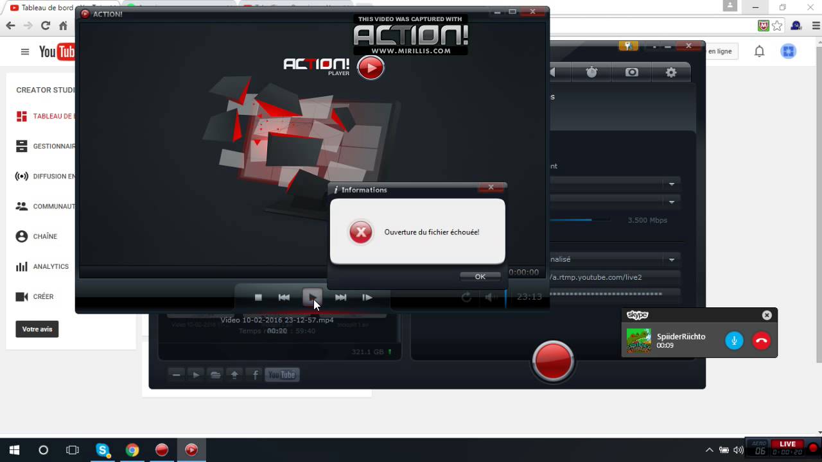Switch to the Tableau de bord Chrome tab
The width and height of the screenshot is (822, 462).
click(42, 8)
